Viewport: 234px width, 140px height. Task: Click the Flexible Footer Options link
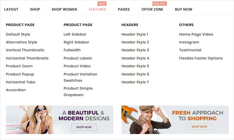[x=201, y=58]
